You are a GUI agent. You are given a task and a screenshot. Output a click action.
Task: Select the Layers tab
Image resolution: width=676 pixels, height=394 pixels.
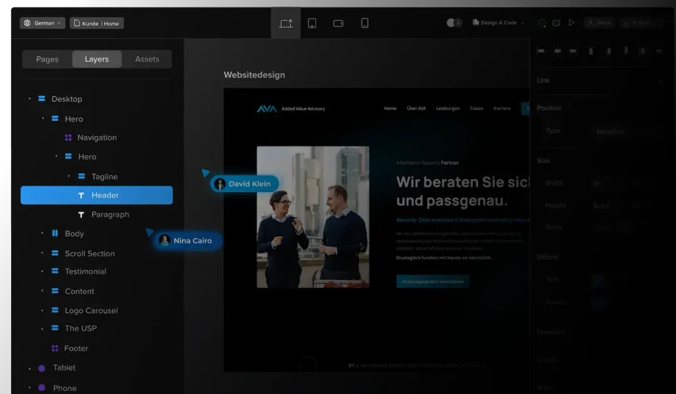click(x=97, y=59)
